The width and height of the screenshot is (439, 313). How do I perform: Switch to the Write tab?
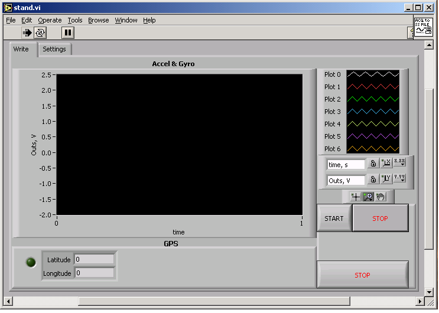pyautogui.click(x=24, y=49)
